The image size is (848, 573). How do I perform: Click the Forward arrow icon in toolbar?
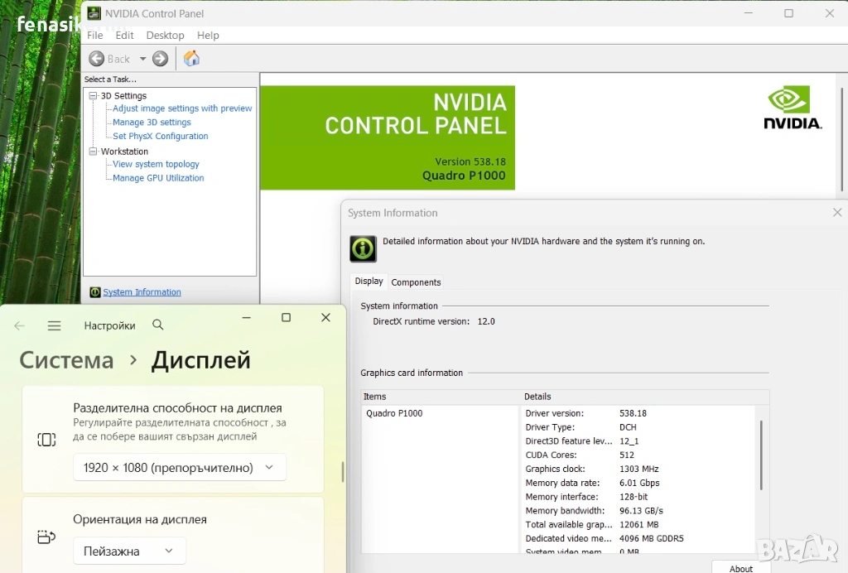[161, 59]
